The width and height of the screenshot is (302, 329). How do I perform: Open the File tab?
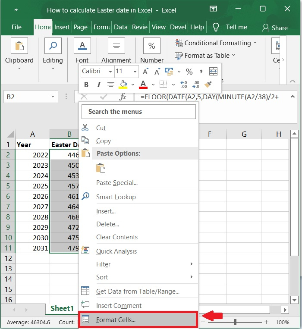tap(16, 27)
